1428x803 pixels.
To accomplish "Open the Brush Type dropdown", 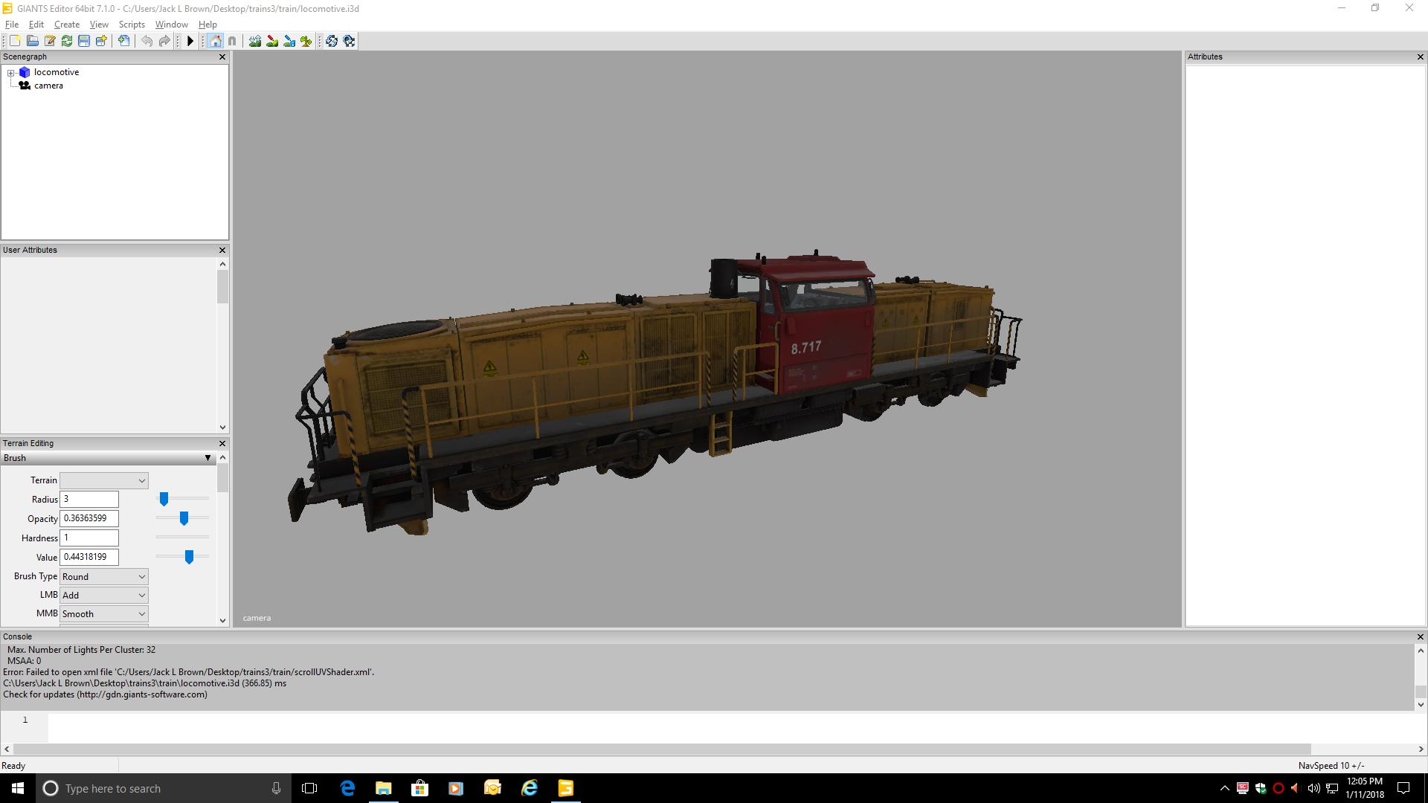I will (x=103, y=576).
